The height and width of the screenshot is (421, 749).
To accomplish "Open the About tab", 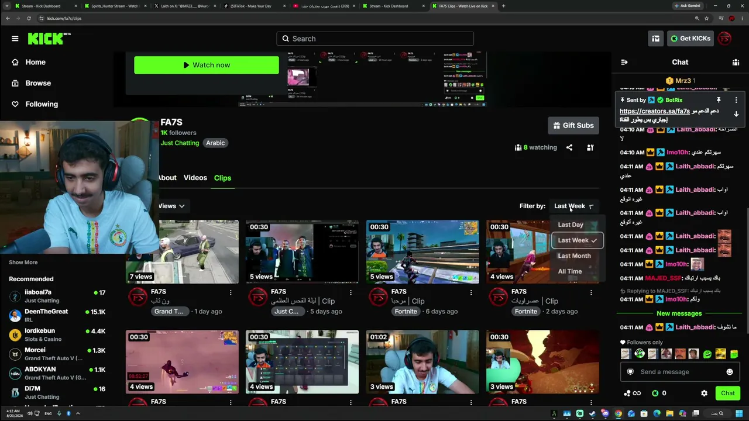I will tap(167, 178).
